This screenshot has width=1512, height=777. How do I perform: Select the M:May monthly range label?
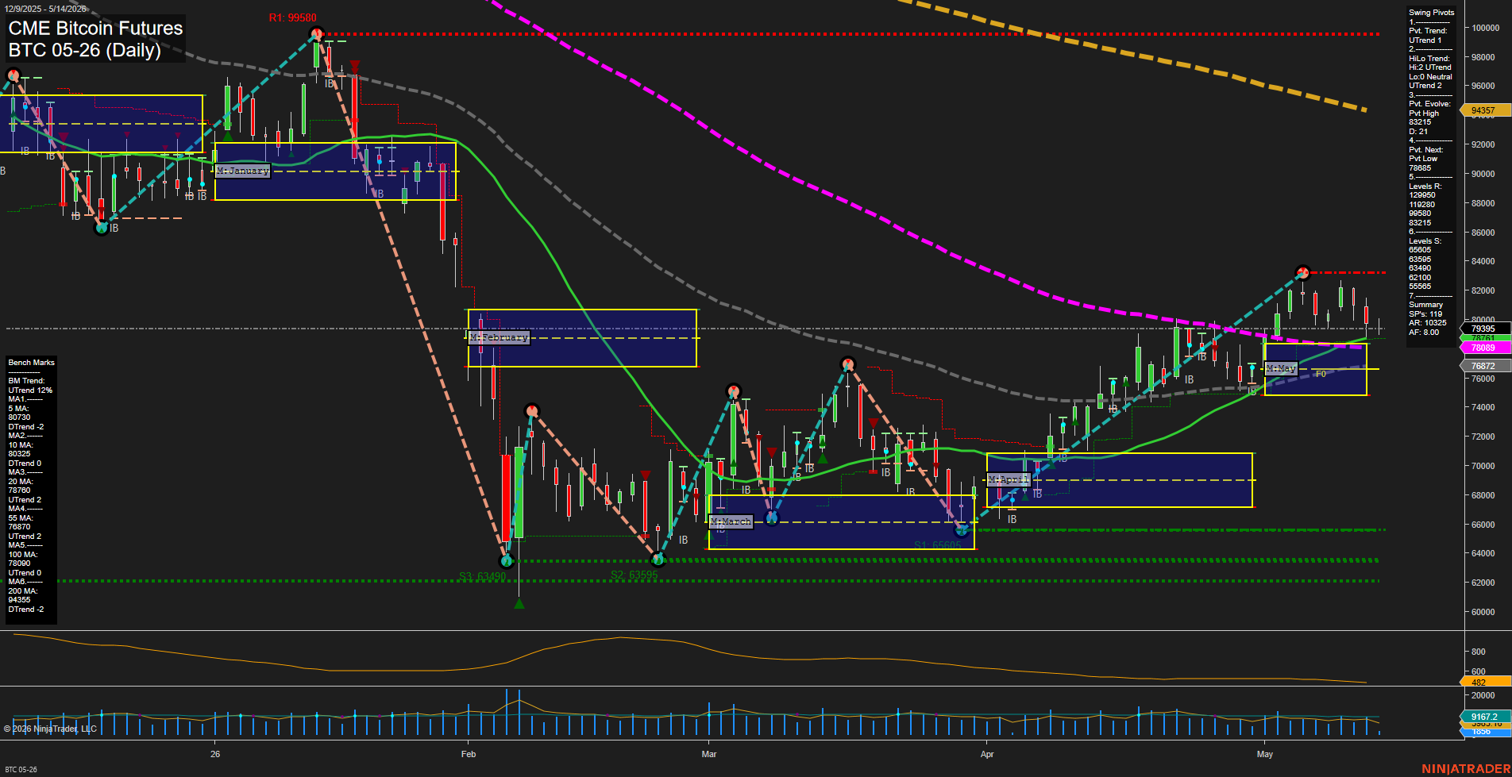coord(1281,368)
